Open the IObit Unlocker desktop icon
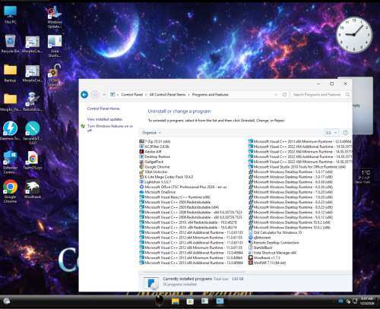The height and width of the screenshot is (309, 380). click(55, 76)
